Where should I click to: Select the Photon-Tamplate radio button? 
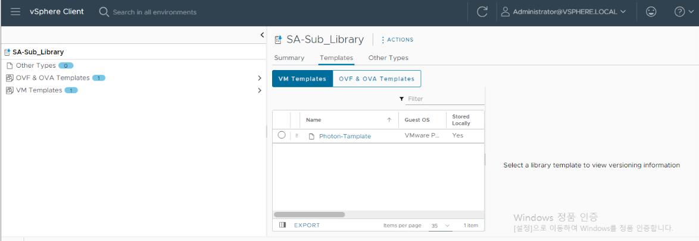click(281, 135)
